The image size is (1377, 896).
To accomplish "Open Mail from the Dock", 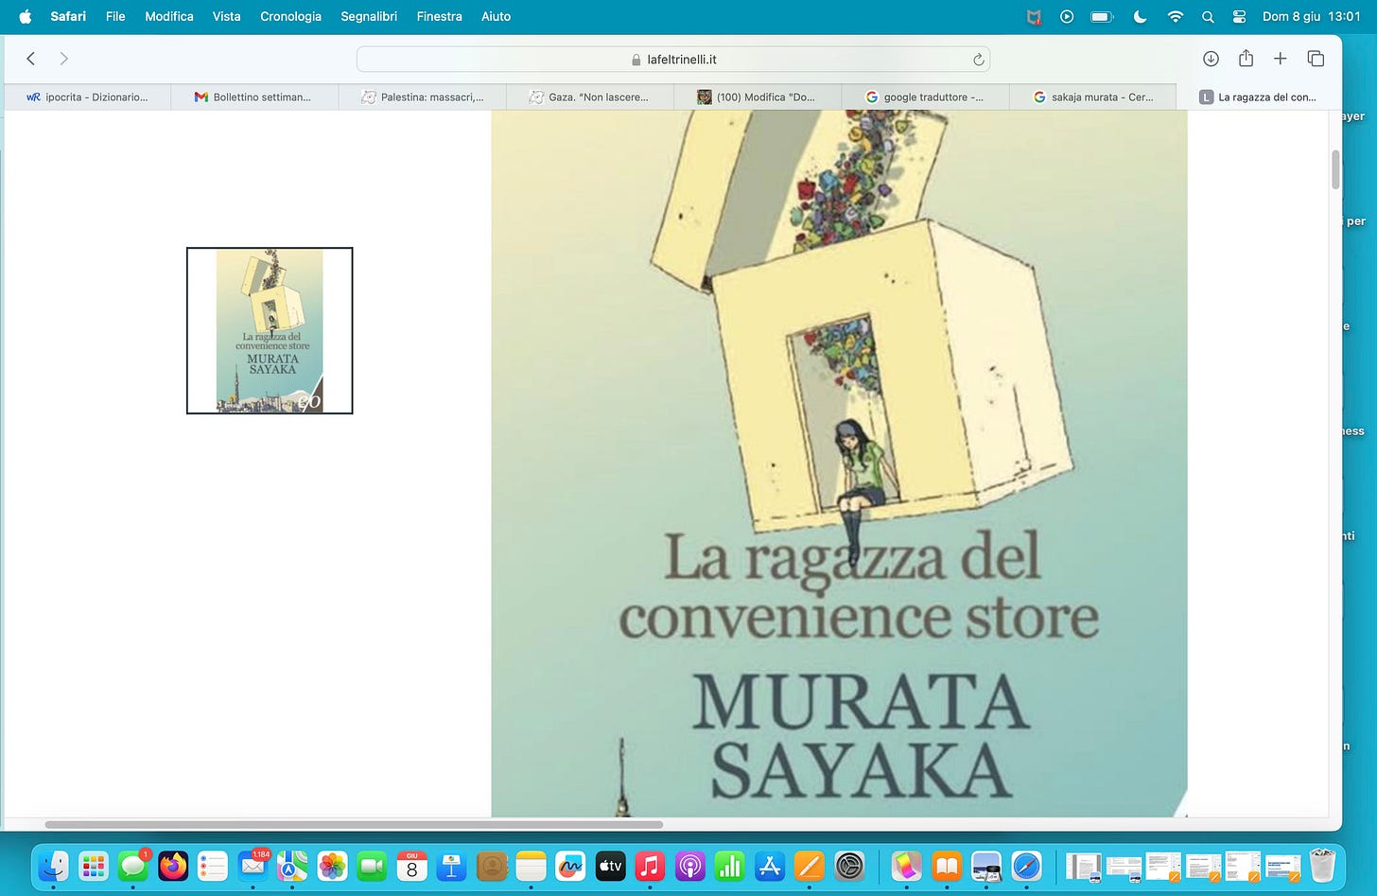I will [253, 865].
